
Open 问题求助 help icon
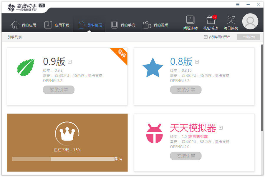(x=191, y=20)
